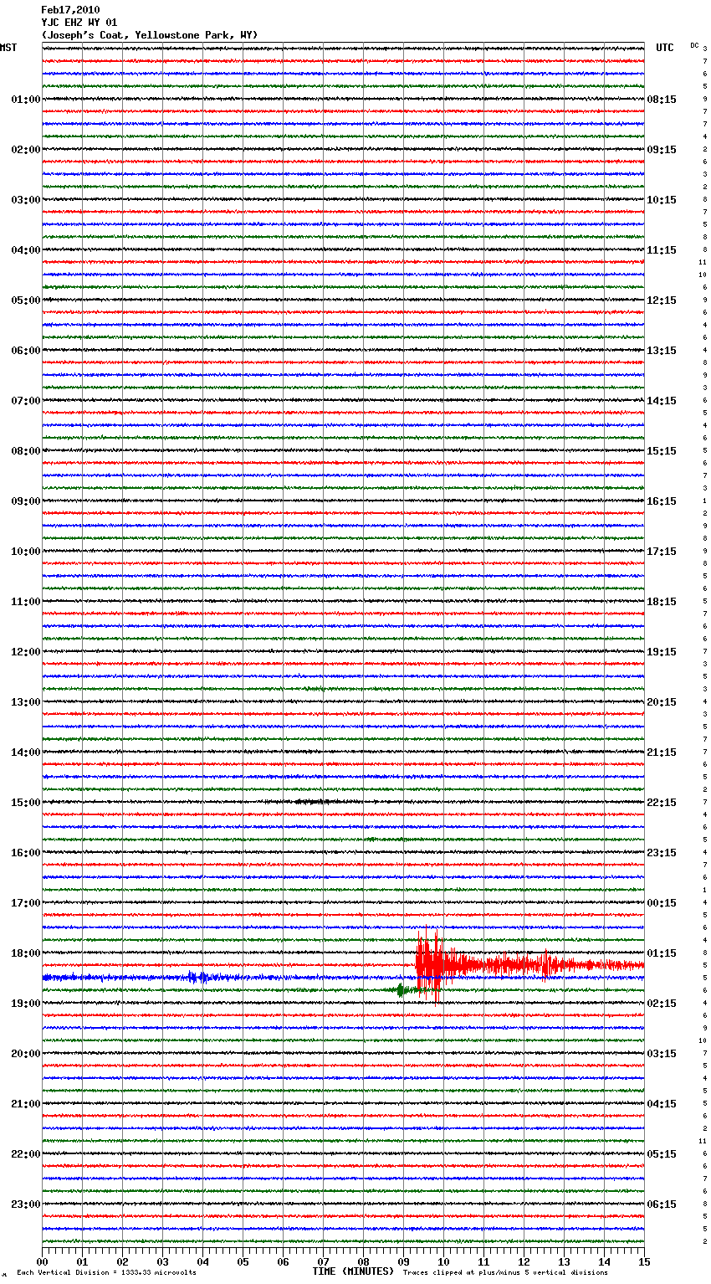This screenshot has height=1284, width=711.
Task: Click the 19:00 MST time label
Action: pos(25,1004)
